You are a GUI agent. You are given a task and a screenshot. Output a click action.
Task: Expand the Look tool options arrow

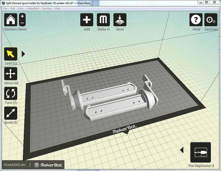pyautogui.click(x=23, y=54)
